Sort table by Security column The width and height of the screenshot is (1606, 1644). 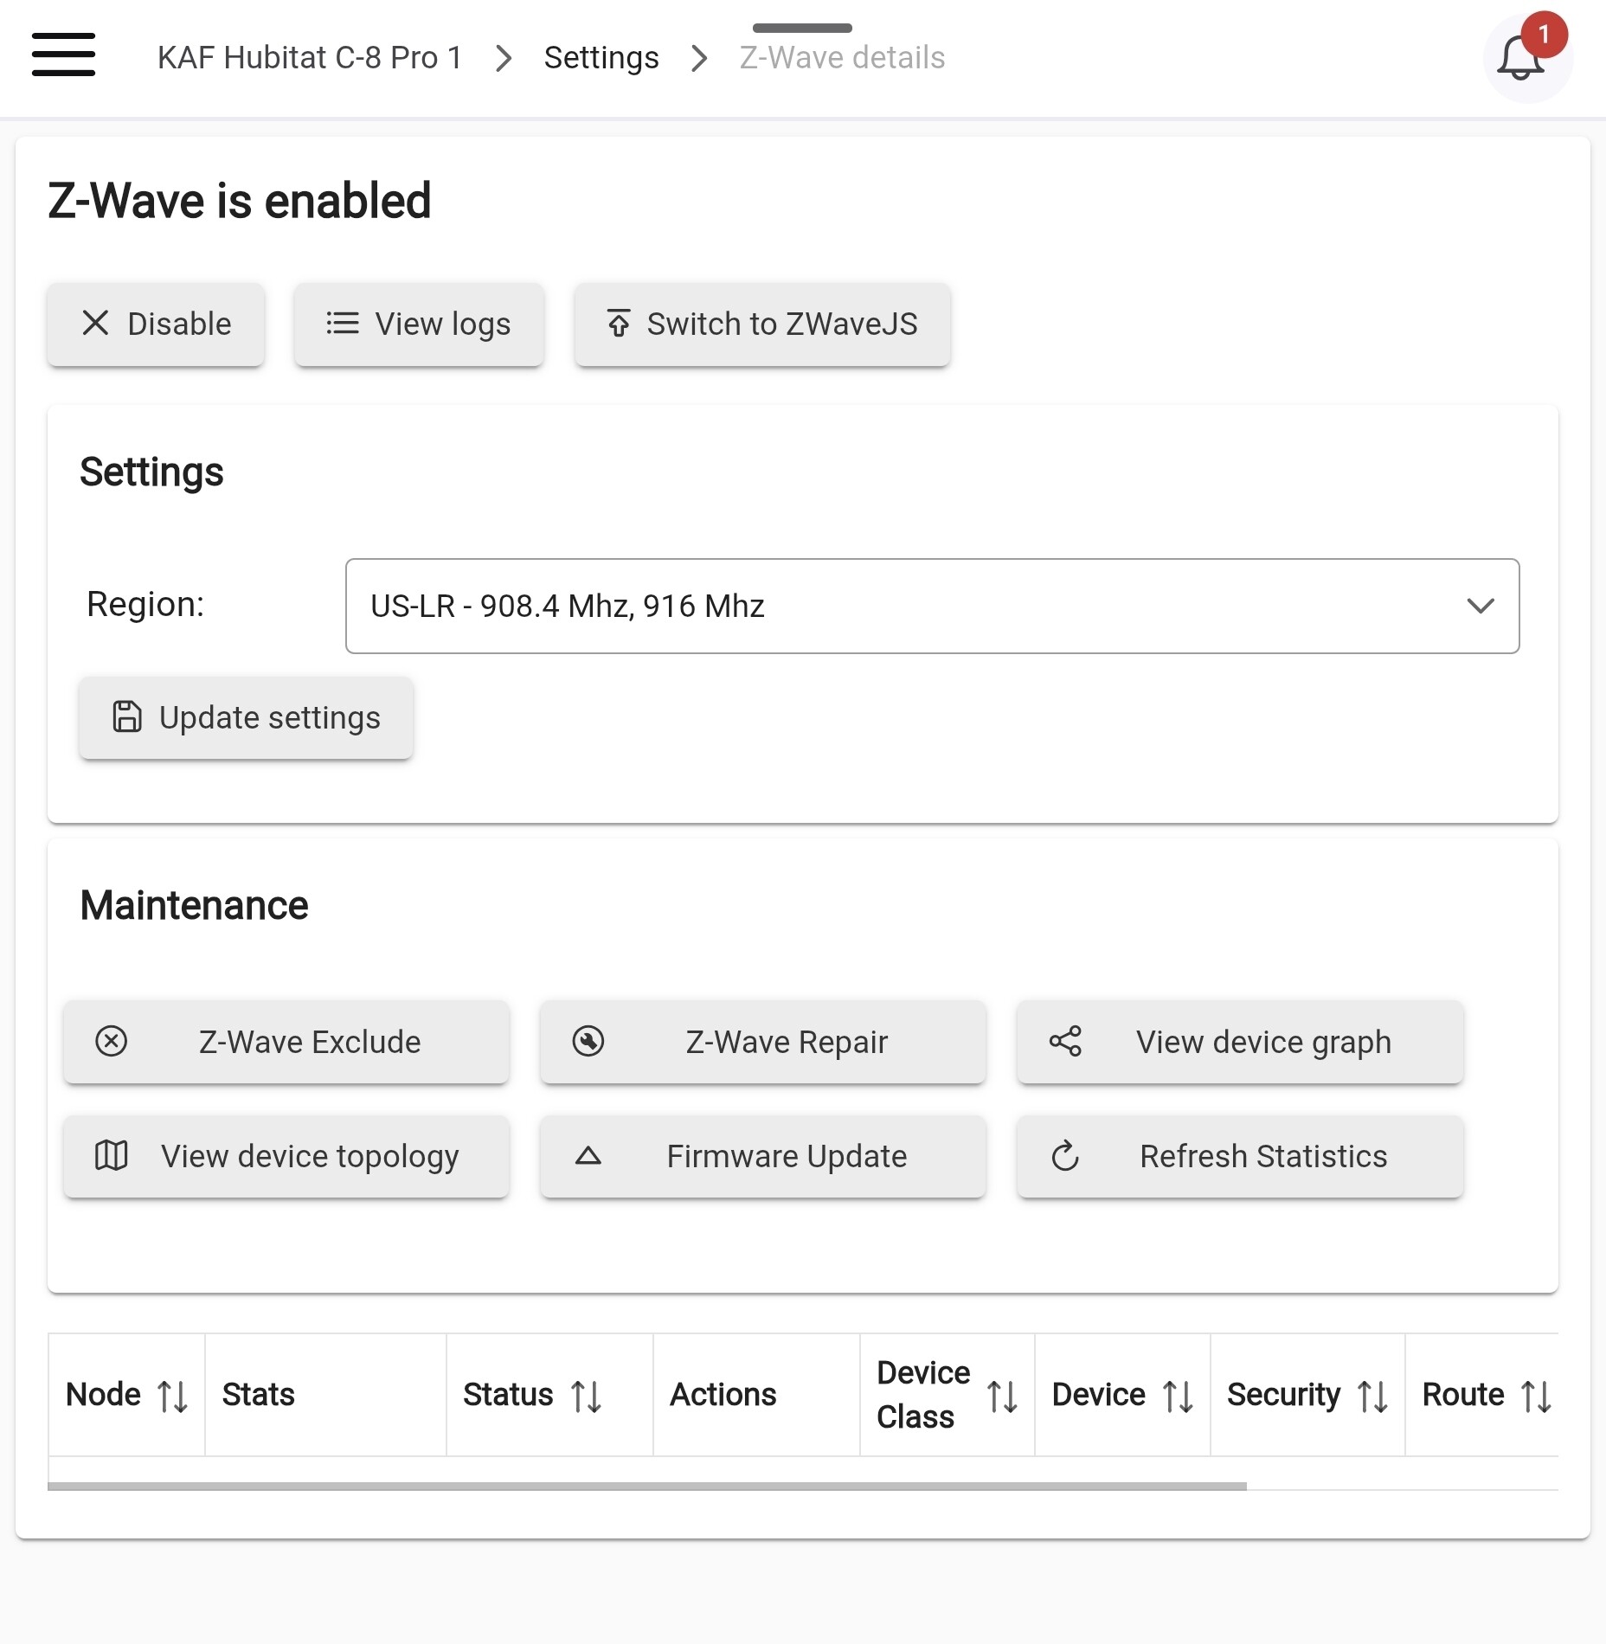click(x=1372, y=1397)
